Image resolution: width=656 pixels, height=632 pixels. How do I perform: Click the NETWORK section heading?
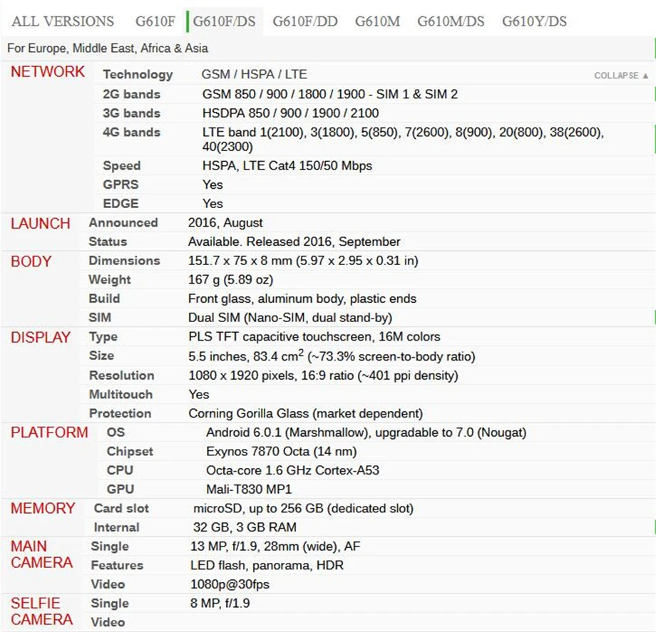point(48,72)
